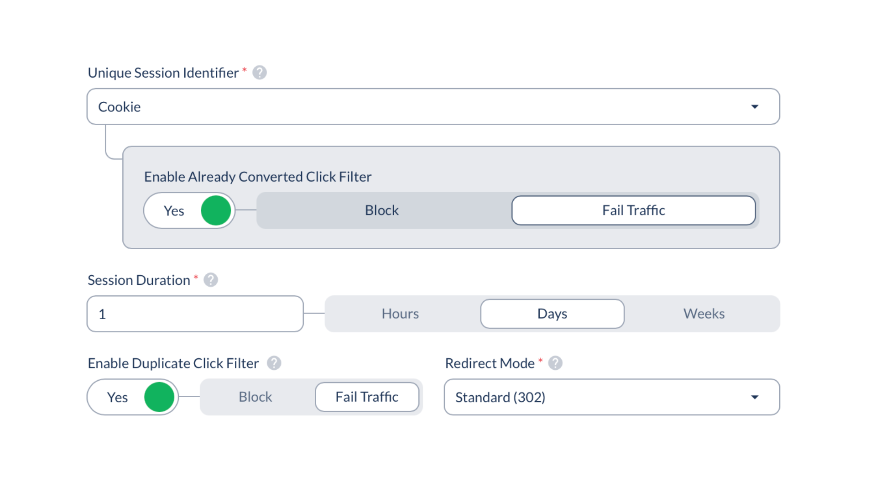The height and width of the screenshot is (493, 876).
Task: Choose Block for Already Converted Click Filter
Action: tap(382, 210)
